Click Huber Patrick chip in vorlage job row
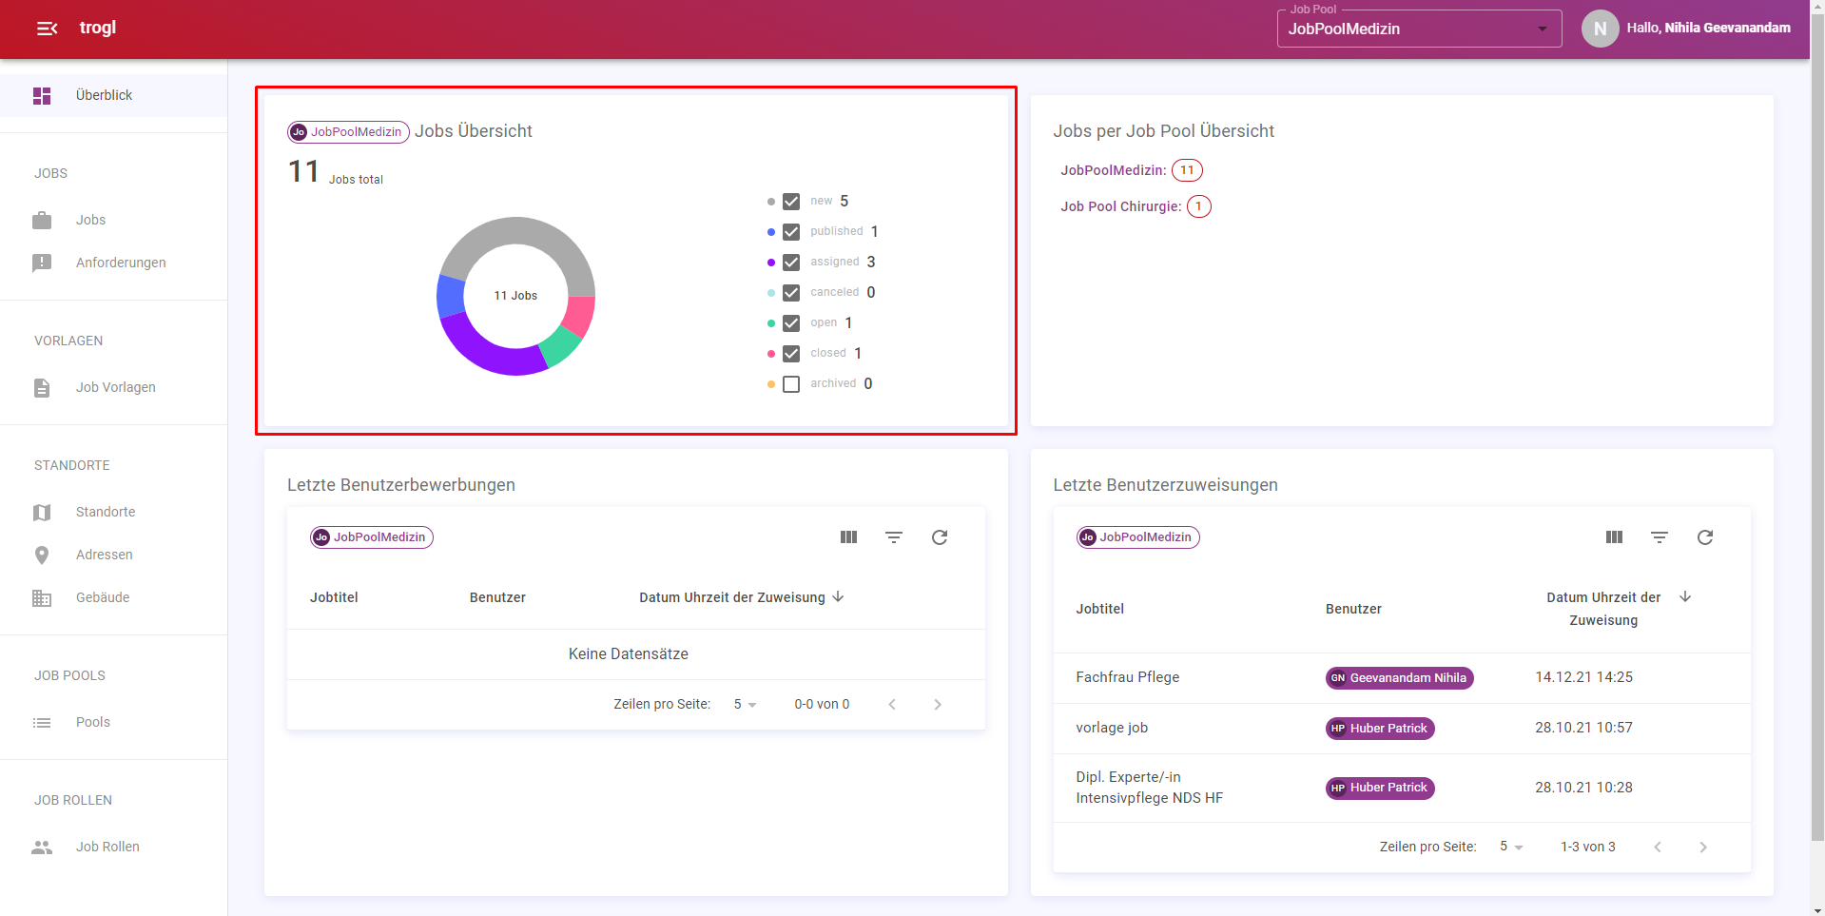Screen dimensions: 1825x916 [1380, 729]
